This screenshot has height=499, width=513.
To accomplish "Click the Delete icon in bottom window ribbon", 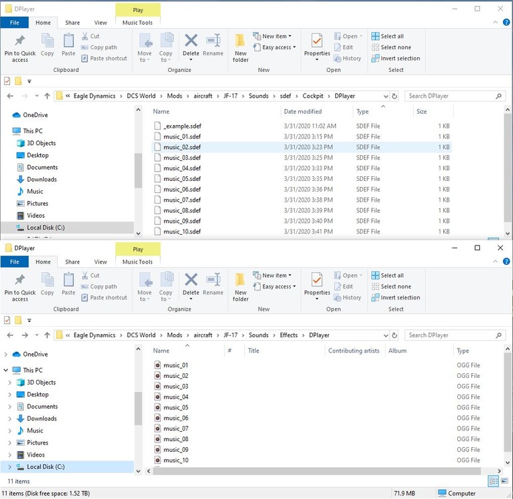I will 191,279.
